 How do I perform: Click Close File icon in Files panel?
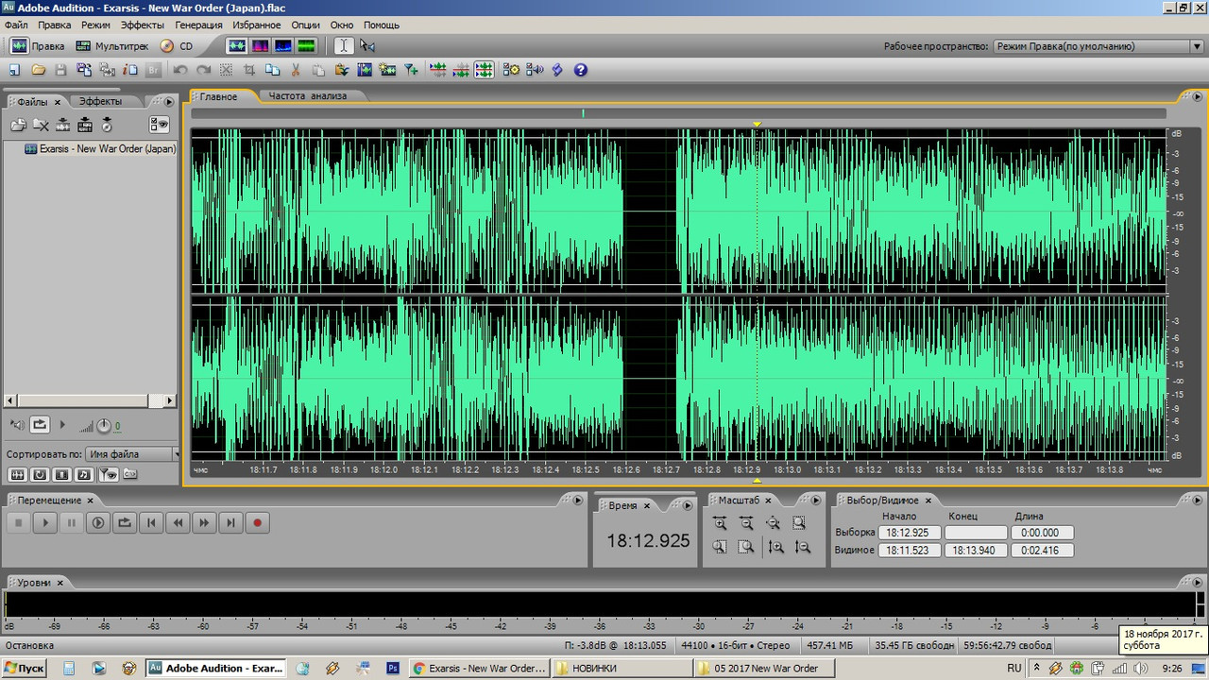pos(41,124)
